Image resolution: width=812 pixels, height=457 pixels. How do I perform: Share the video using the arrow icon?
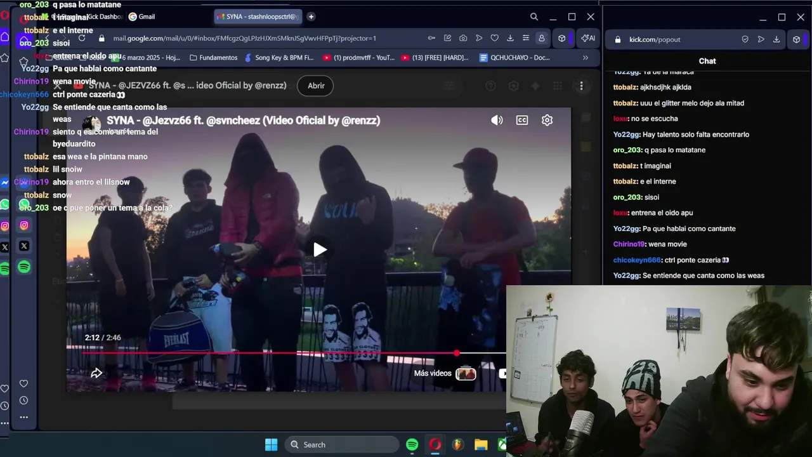96,373
